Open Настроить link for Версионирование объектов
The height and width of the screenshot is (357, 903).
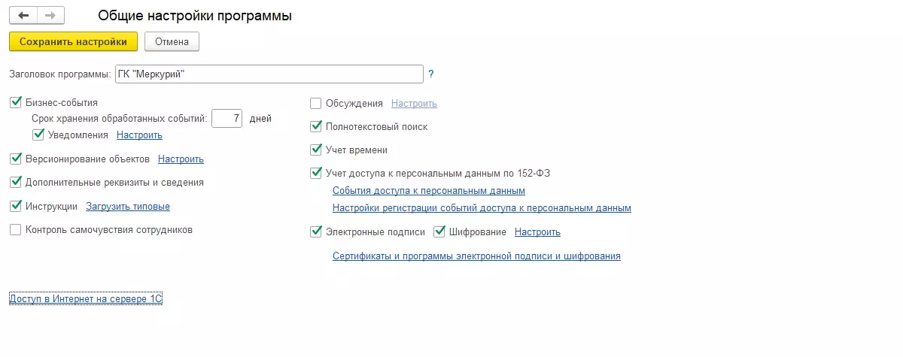[181, 159]
